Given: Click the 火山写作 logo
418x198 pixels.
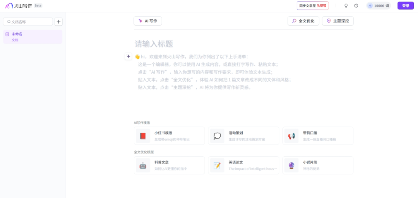Looking at the screenshot, I should pos(19,5).
